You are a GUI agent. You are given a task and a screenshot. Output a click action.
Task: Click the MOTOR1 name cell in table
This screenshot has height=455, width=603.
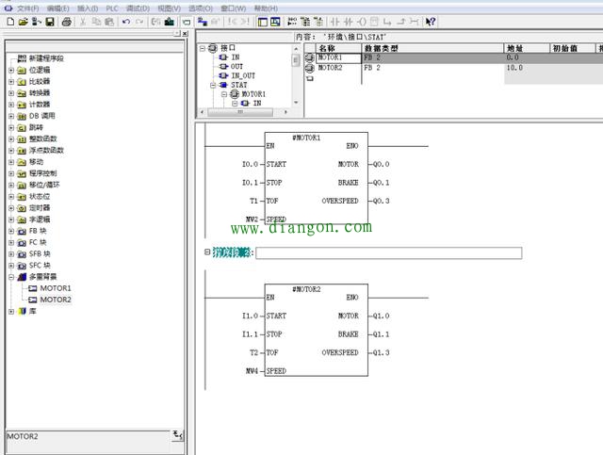click(x=338, y=57)
